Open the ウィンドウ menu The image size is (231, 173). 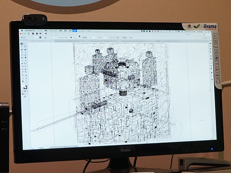tap(81, 31)
